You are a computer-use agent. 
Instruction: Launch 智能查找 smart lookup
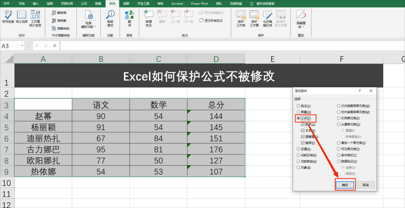[110, 19]
